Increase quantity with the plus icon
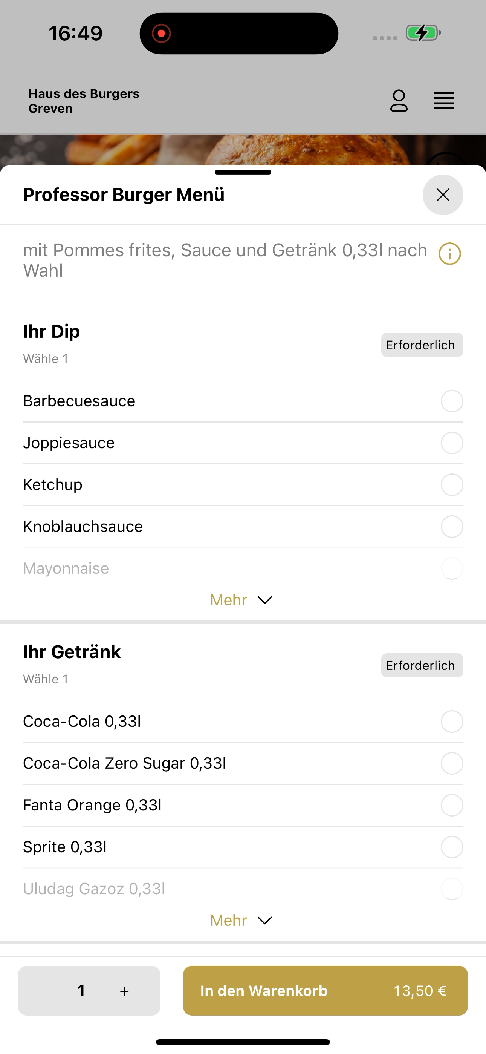This screenshot has width=486, height=1054. tap(124, 991)
